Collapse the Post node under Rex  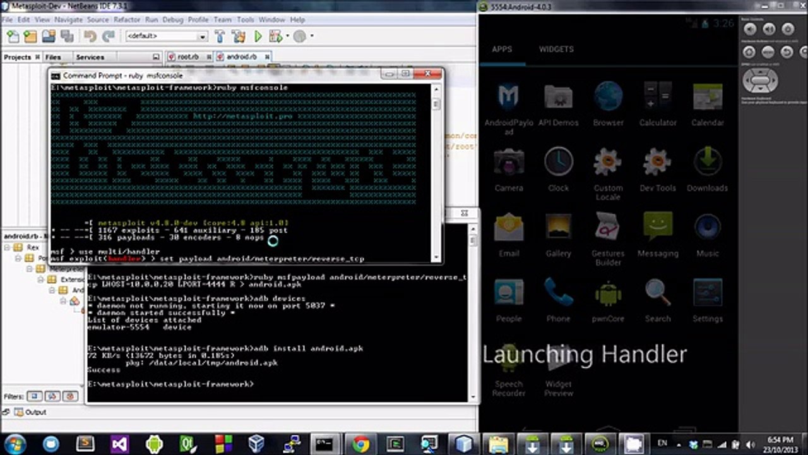pos(19,258)
